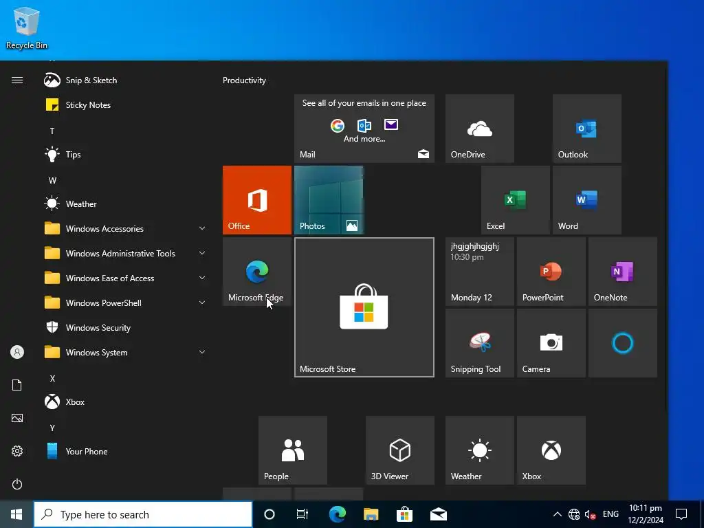Open the Action Center notifications
The height and width of the screenshot is (528, 704).
click(x=681, y=514)
